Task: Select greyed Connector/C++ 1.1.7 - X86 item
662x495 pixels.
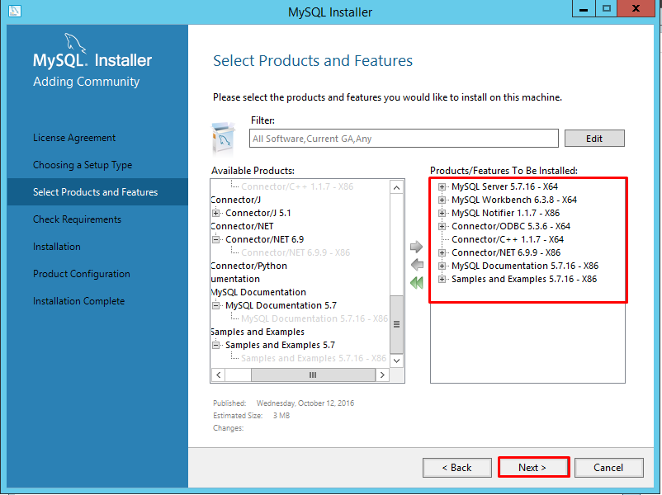Action: click(x=297, y=186)
